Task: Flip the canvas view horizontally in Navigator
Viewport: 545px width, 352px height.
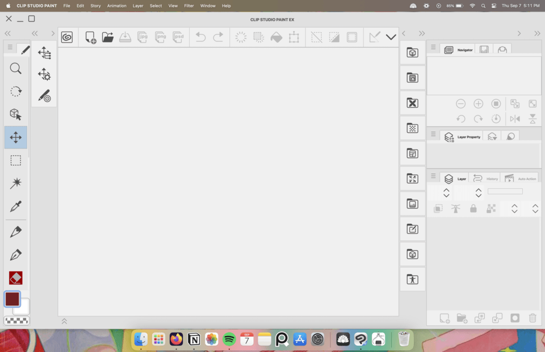Action: 514,118
